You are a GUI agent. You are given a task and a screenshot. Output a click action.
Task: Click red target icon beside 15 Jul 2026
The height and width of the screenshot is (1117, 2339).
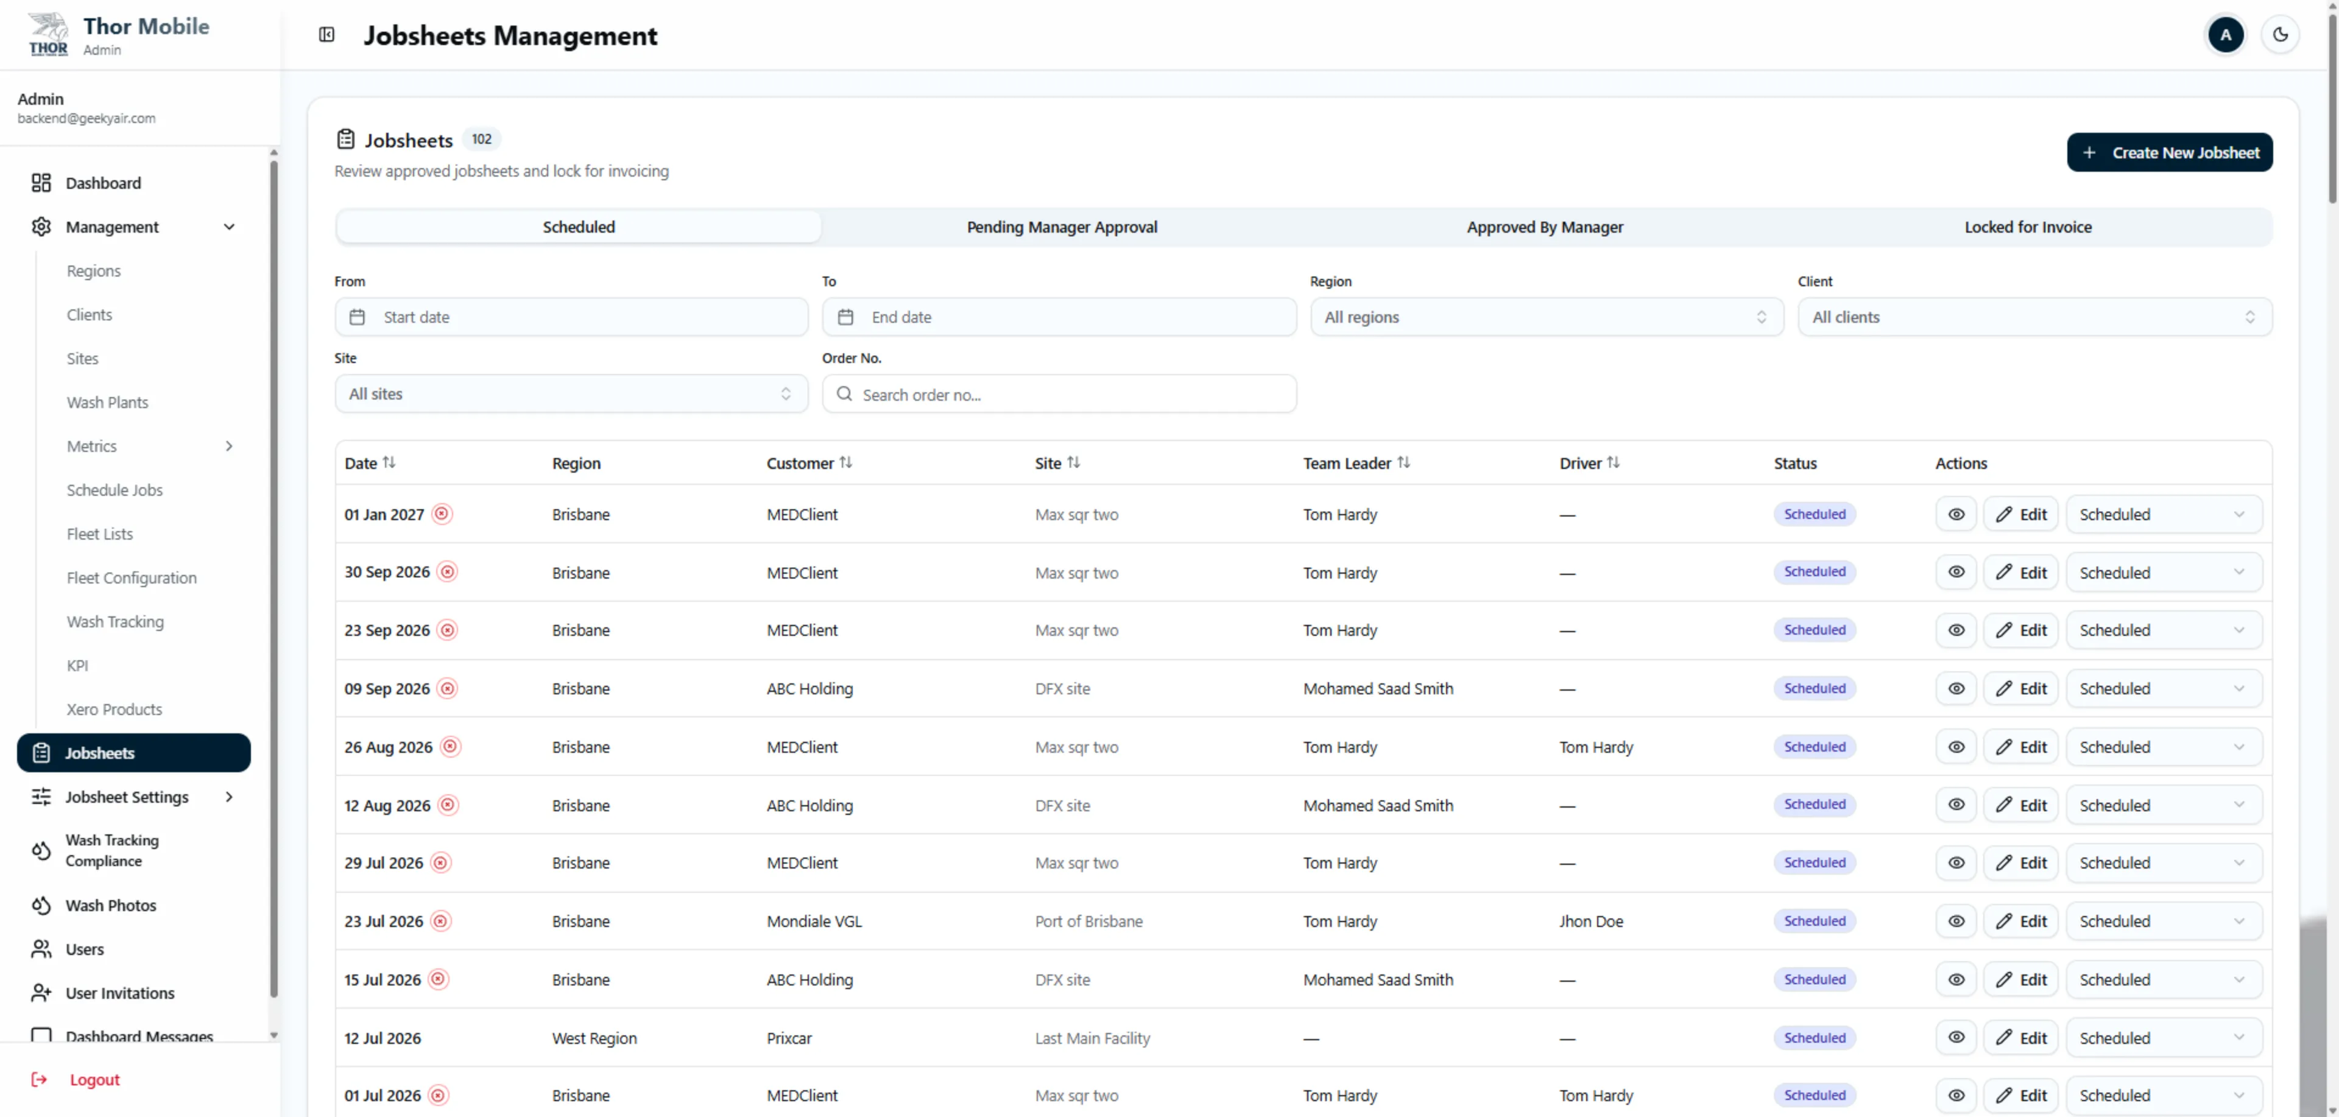(439, 979)
